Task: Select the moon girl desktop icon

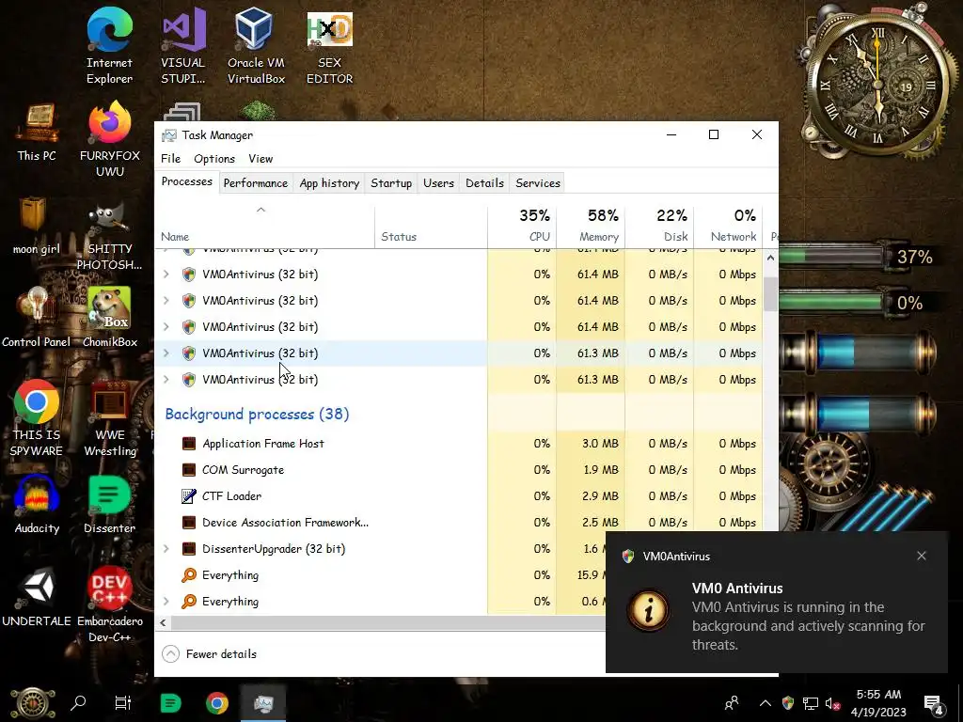Action: pyautogui.click(x=37, y=226)
